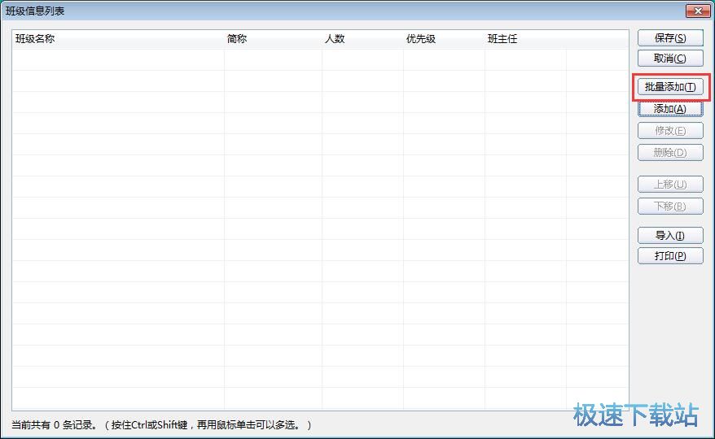Viewport: 715px width, 439px height.
Task: Print the list with 打印(P)
Action: click(x=670, y=256)
